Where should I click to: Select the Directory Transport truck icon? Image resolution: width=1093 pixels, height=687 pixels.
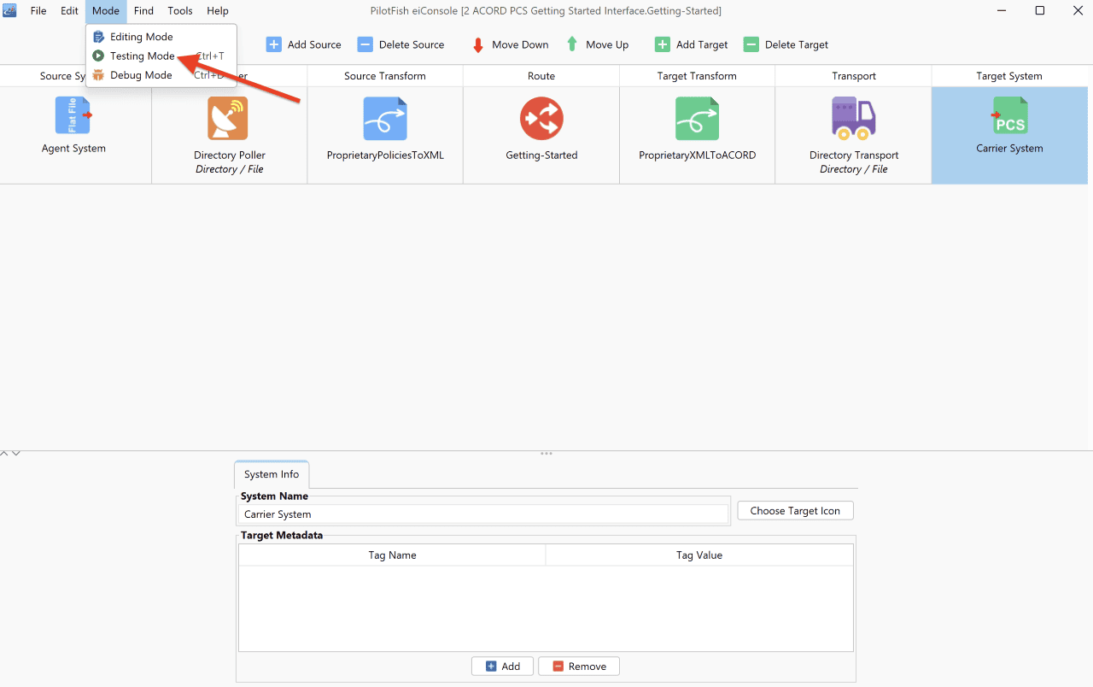[x=853, y=119]
